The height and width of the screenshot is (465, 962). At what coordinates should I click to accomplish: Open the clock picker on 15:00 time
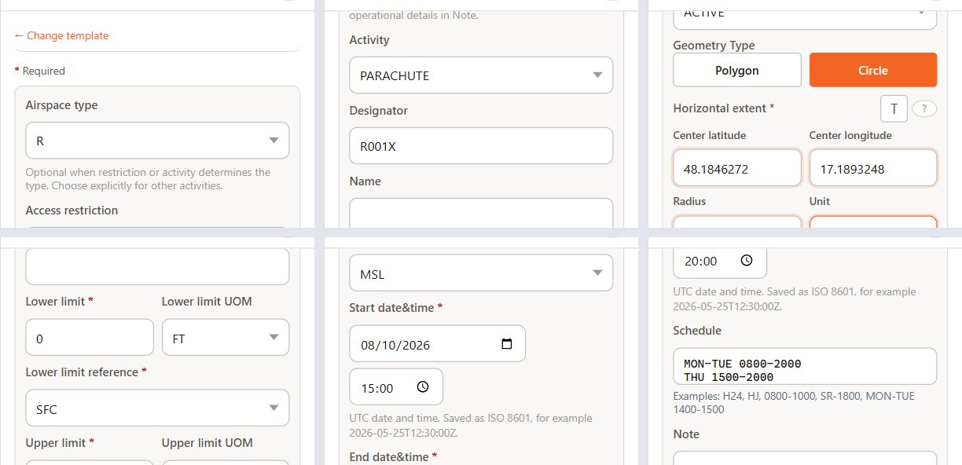[423, 387]
